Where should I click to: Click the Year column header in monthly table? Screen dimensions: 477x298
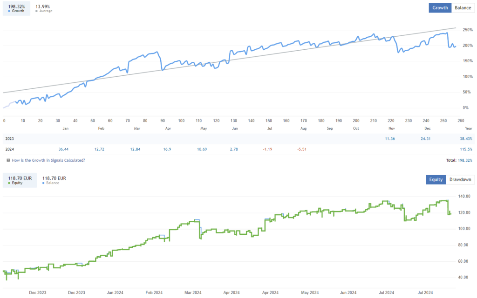(x=468, y=128)
